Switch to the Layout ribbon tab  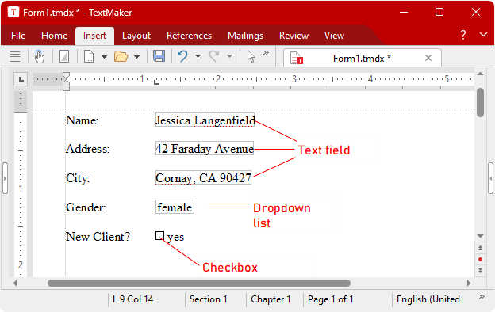[x=136, y=36]
